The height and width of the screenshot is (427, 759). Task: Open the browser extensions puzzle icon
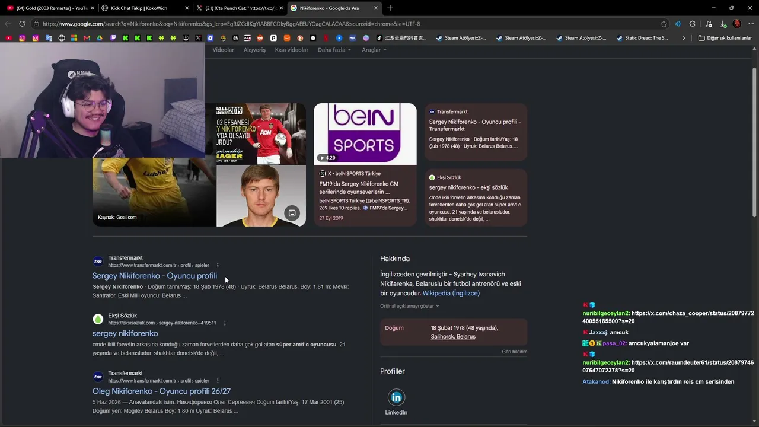[x=693, y=24]
